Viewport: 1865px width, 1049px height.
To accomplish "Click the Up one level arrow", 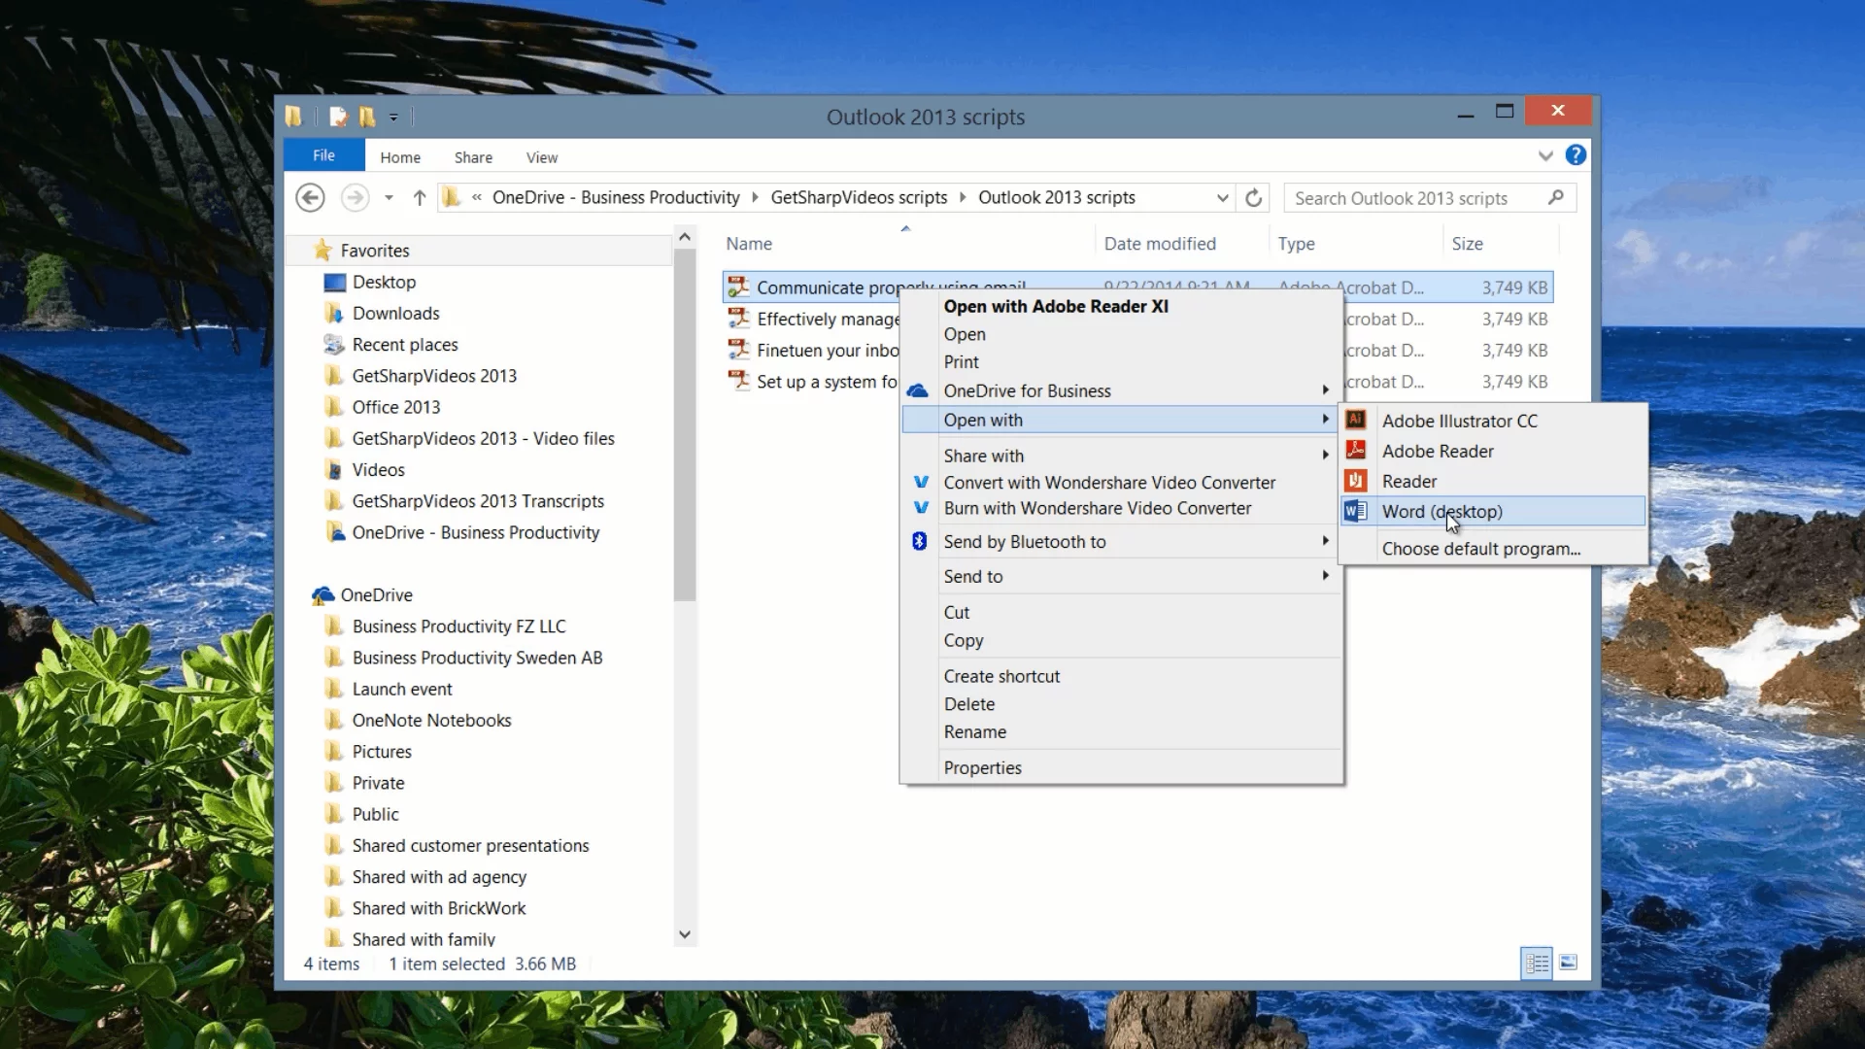I will coord(420,198).
